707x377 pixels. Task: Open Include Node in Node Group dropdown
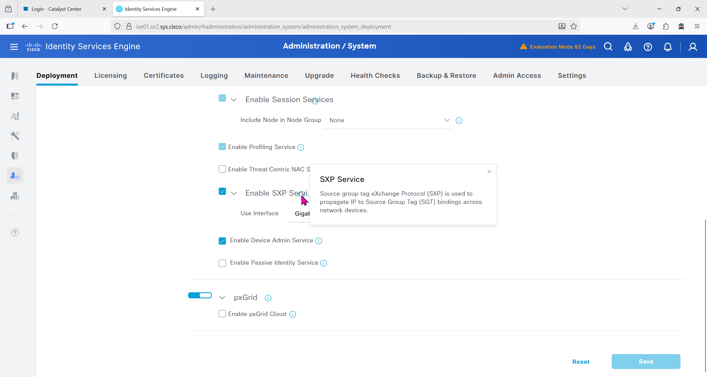[387, 120]
